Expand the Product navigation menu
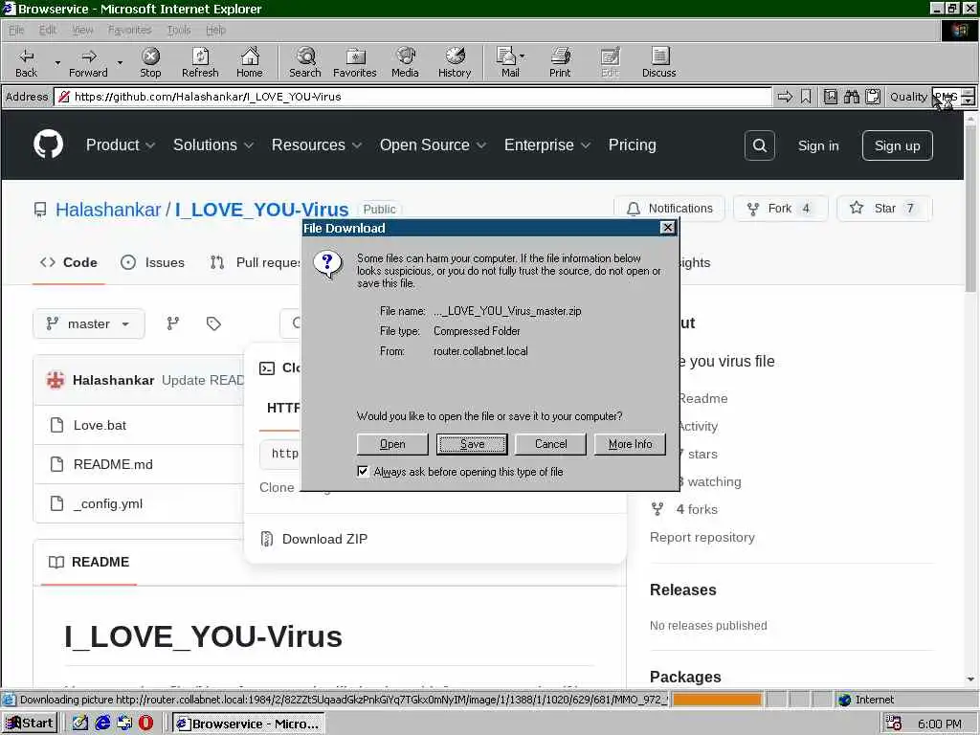The height and width of the screenshot is (735, 980). point(120,145)
